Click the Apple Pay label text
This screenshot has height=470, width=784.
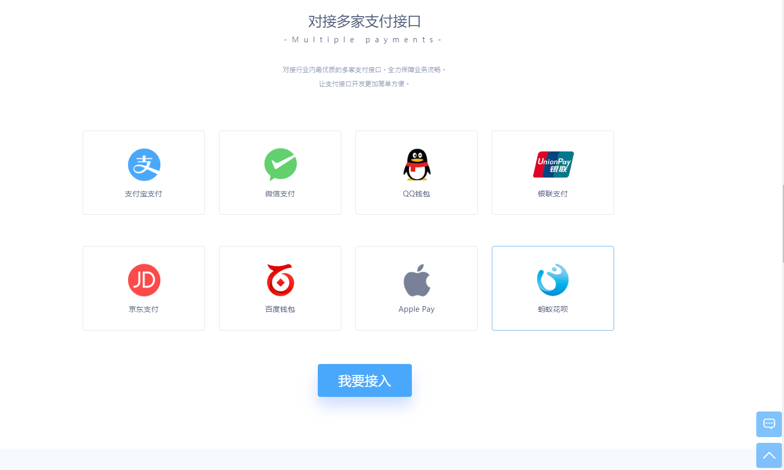click(x=417, y=309)
